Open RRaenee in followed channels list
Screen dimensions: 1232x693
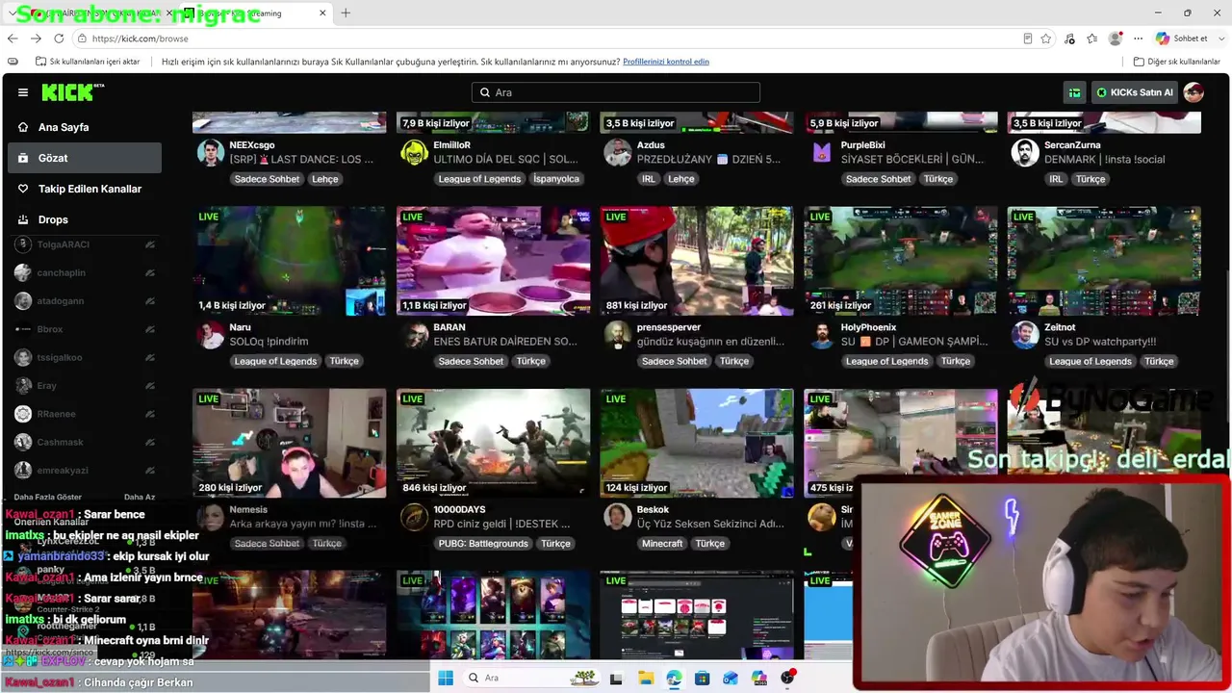tap(85, 414)
